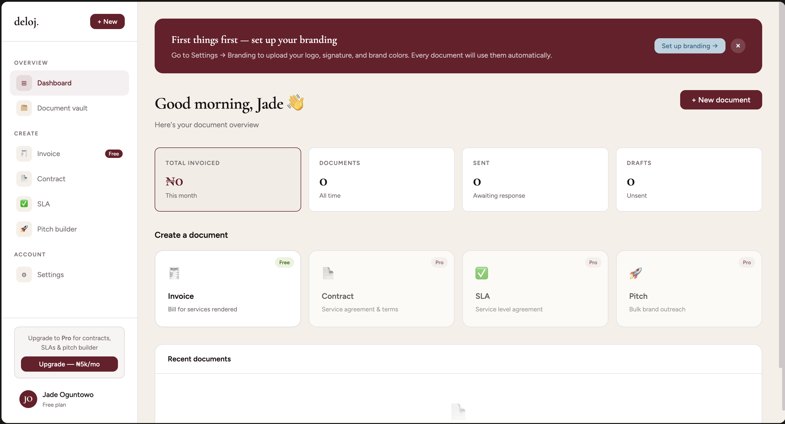
Task: Open the Dashboard menu item
Action: point(69,83)
